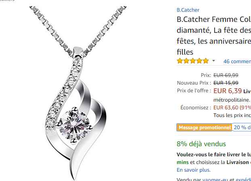Image resolution: width=251 pixels, height=181 pixels.
Task: Click the diamond stone on the pendant
Action: (75, 125)
